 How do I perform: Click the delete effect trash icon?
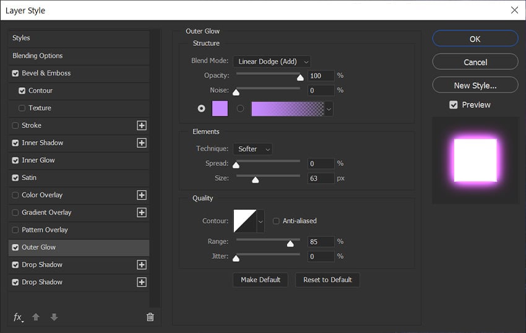pos(150,317)
